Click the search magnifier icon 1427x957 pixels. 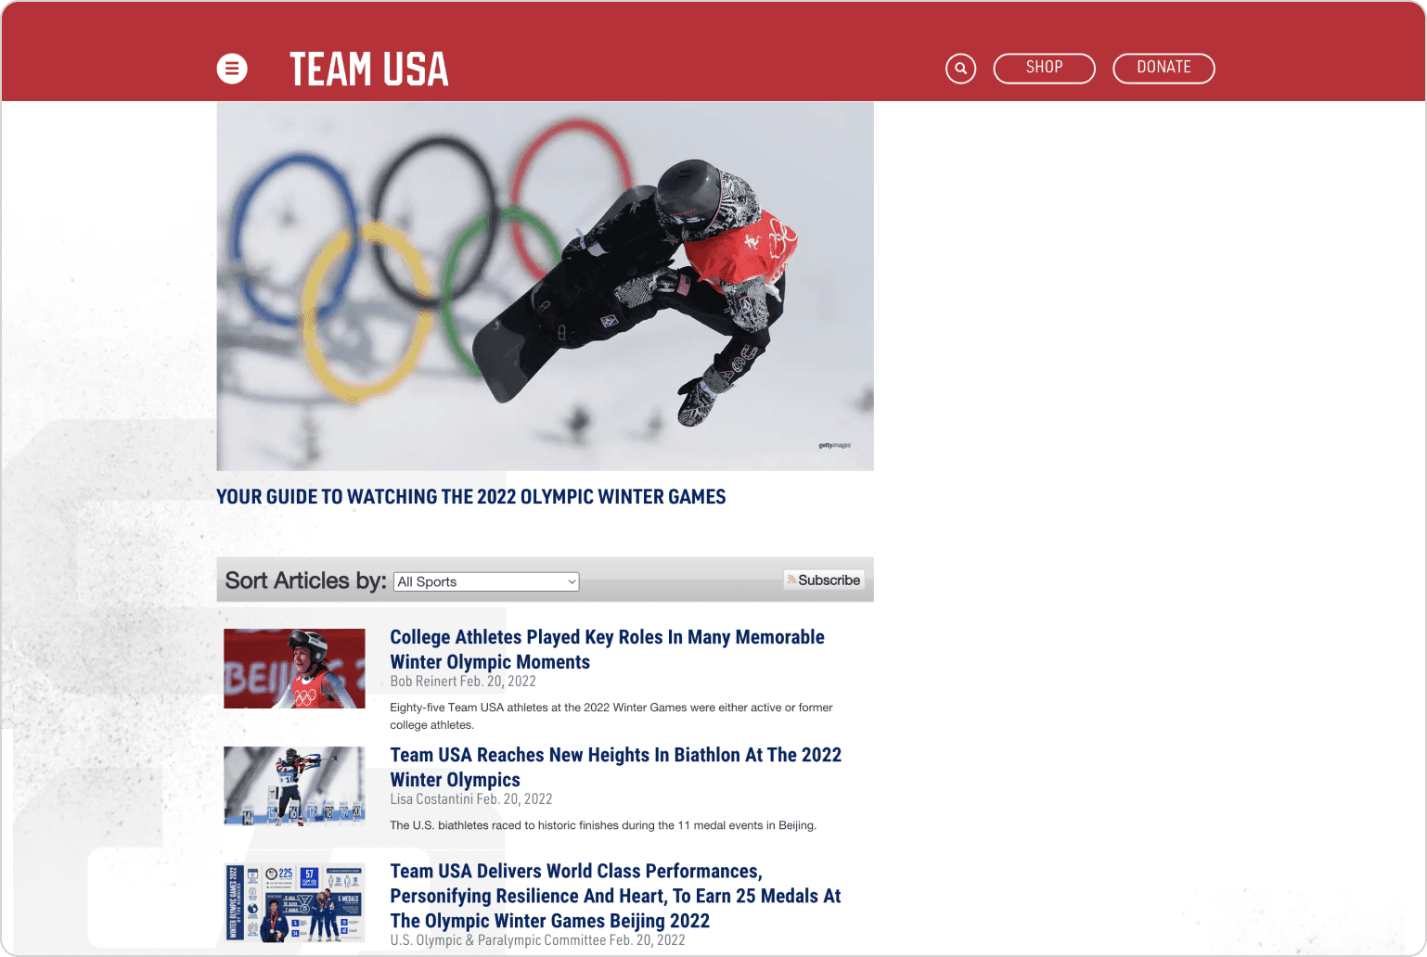[960, 69]
